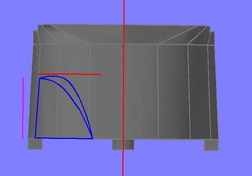Click the light vertical edge right of center

click(x=158, y=91)
